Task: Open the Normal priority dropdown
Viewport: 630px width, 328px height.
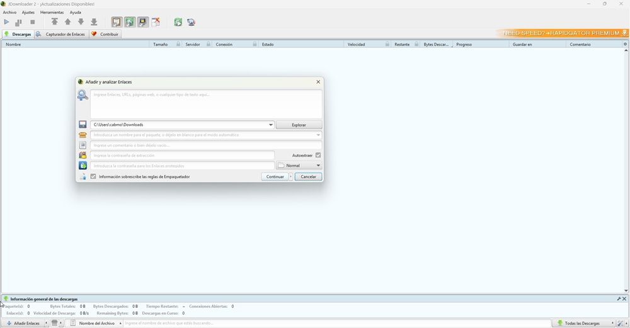Action: tap(299, 166)
